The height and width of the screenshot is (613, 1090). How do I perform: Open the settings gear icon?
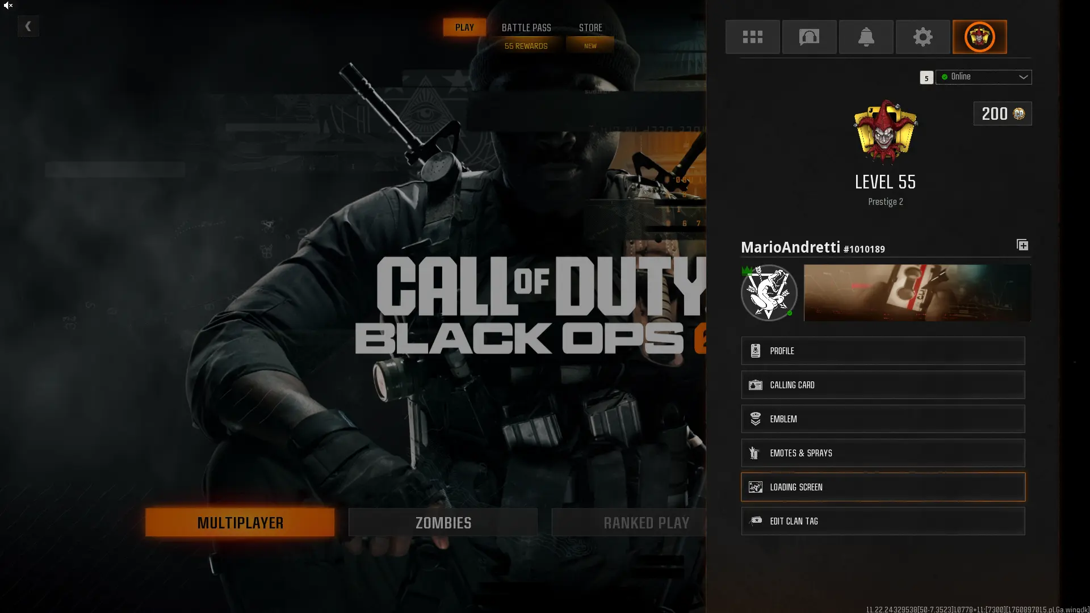click(923, 37)
